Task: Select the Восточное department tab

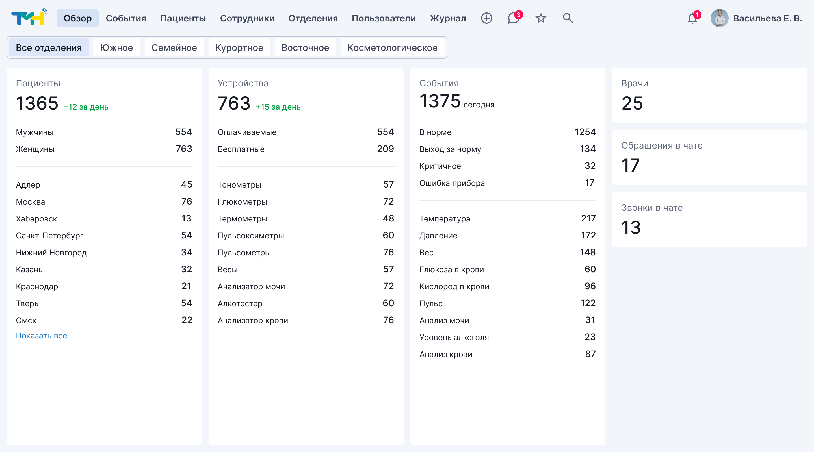Action: [305, 48]
